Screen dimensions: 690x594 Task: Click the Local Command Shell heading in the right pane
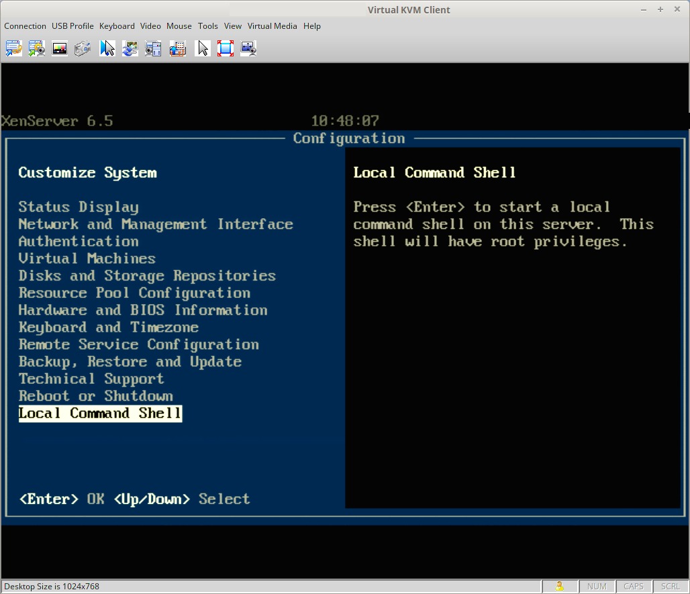[435, 172]
